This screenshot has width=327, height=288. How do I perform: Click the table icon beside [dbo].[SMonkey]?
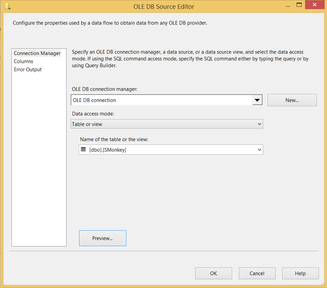[83, 150]
